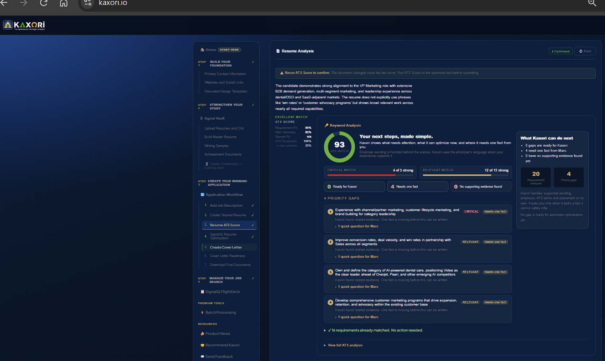
Task: Open Create Tailored Resume step
Action: click(x=229, y=215)
